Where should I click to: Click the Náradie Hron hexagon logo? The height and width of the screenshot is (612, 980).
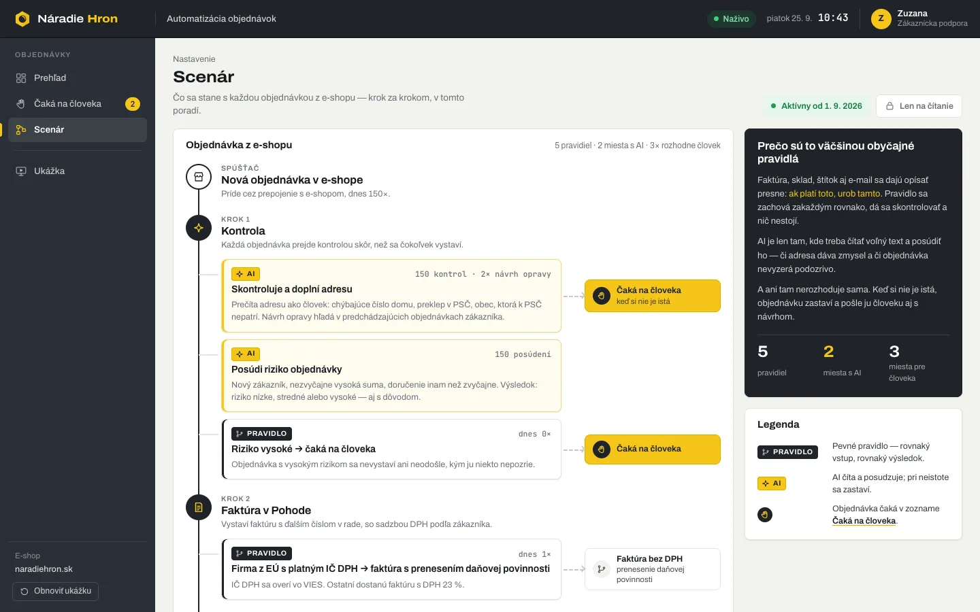22,19
